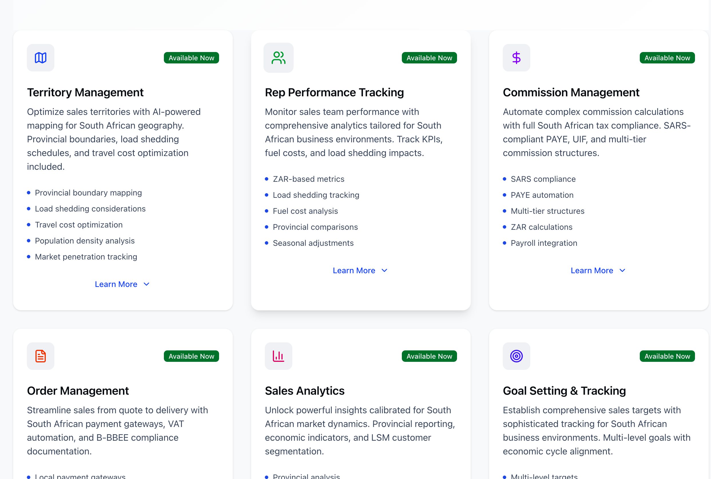The height and width of the screenshot is (479, 711).
Task: Click the Commission Management dollar icon
Action: pyautogui.click(x=516, y=58)
